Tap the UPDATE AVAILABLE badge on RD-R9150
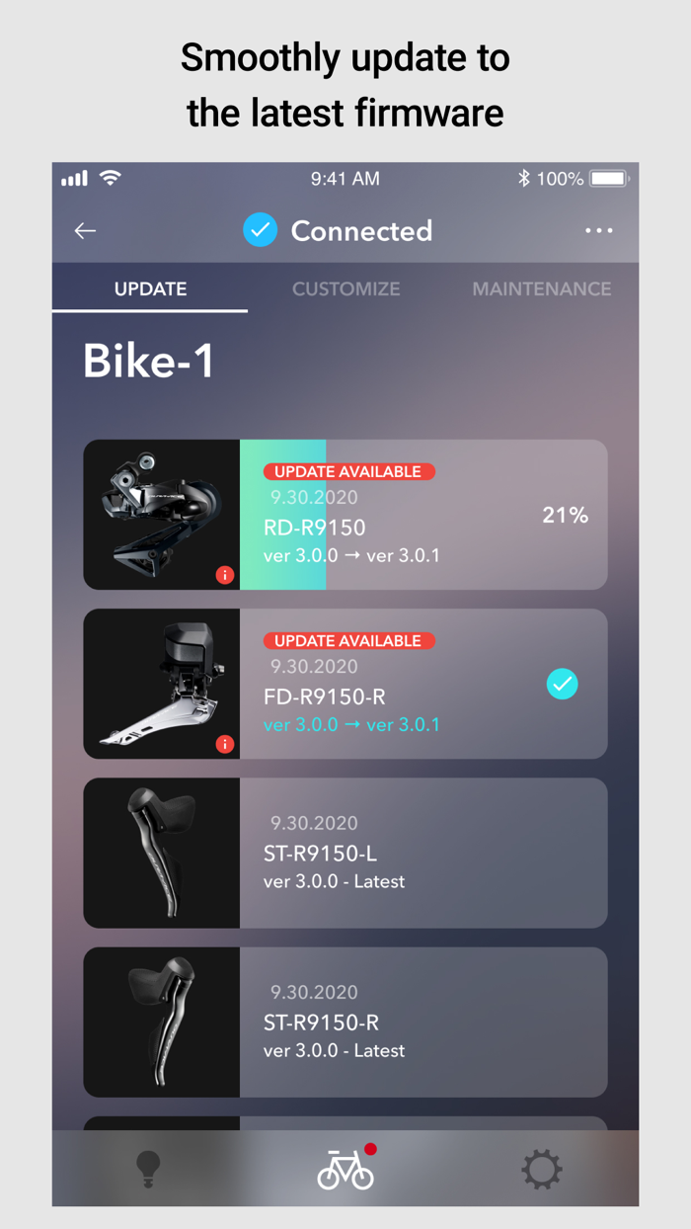The height and width of the screenshot is (1229, 691). [348, 471]
